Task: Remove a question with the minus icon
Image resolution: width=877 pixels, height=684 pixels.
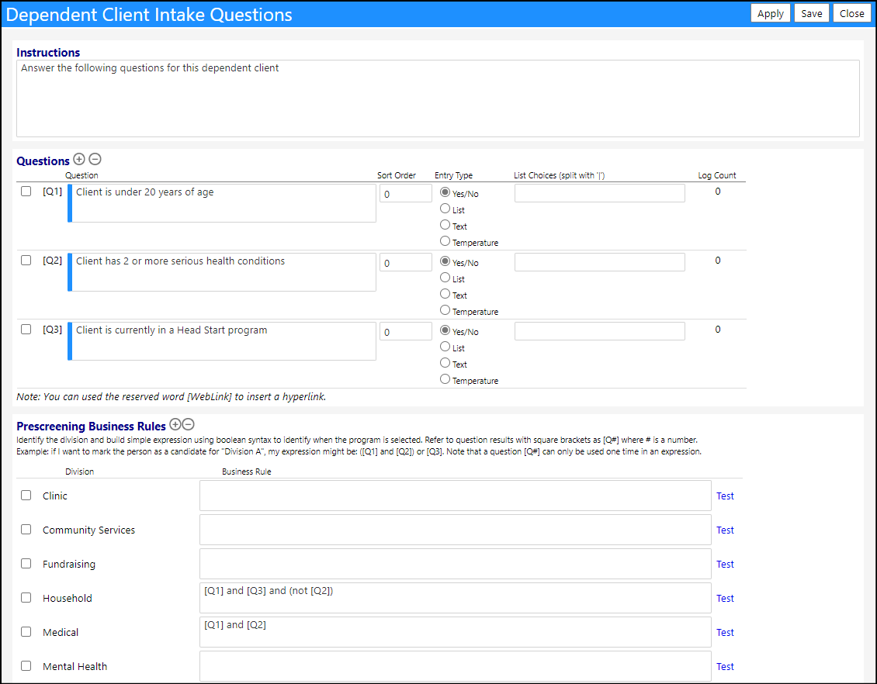Action: (95, 159)
